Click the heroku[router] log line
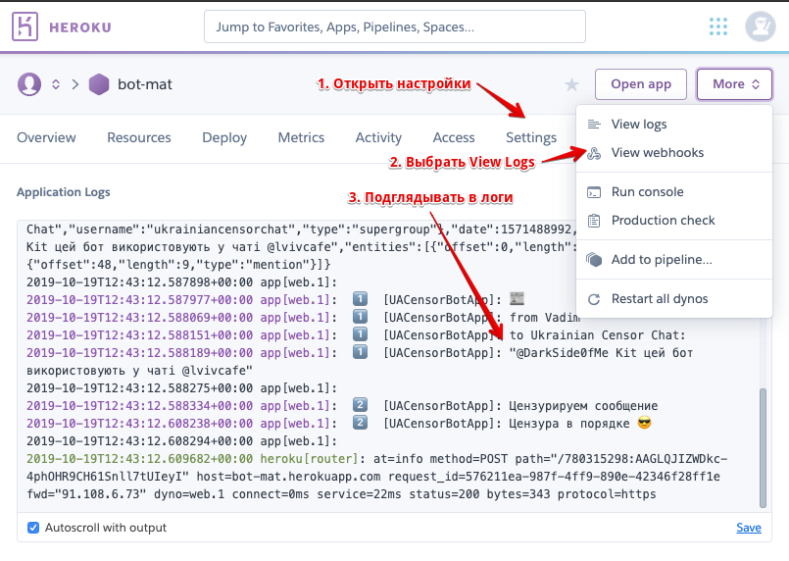789x561 pixels. coord(377,459)
